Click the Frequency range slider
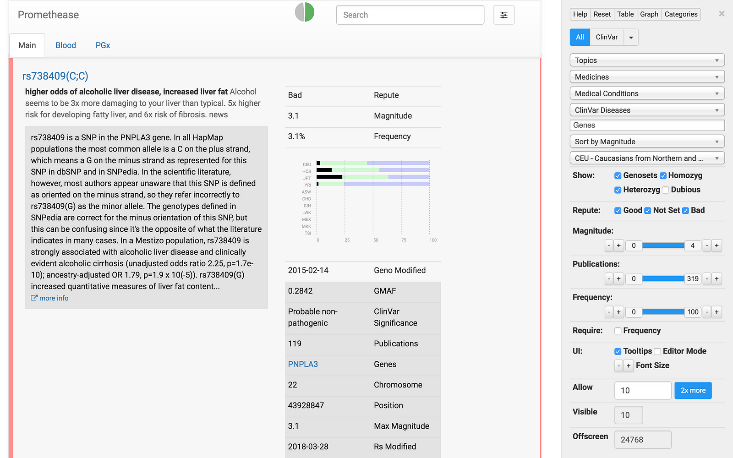 663,312
